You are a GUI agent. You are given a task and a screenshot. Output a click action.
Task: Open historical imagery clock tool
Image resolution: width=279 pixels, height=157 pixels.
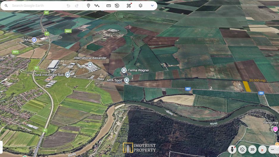click(117, 6)
